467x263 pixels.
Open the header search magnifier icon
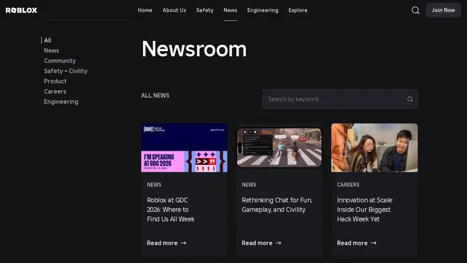tap(415, 10)
